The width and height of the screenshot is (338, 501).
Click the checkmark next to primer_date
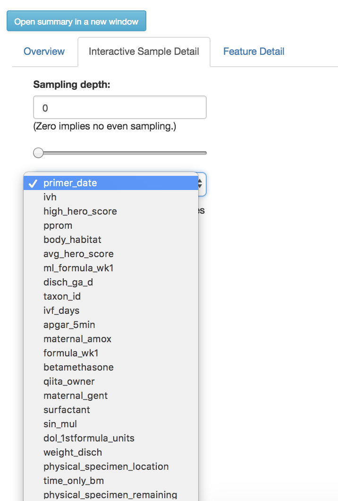tap(34, 182)
